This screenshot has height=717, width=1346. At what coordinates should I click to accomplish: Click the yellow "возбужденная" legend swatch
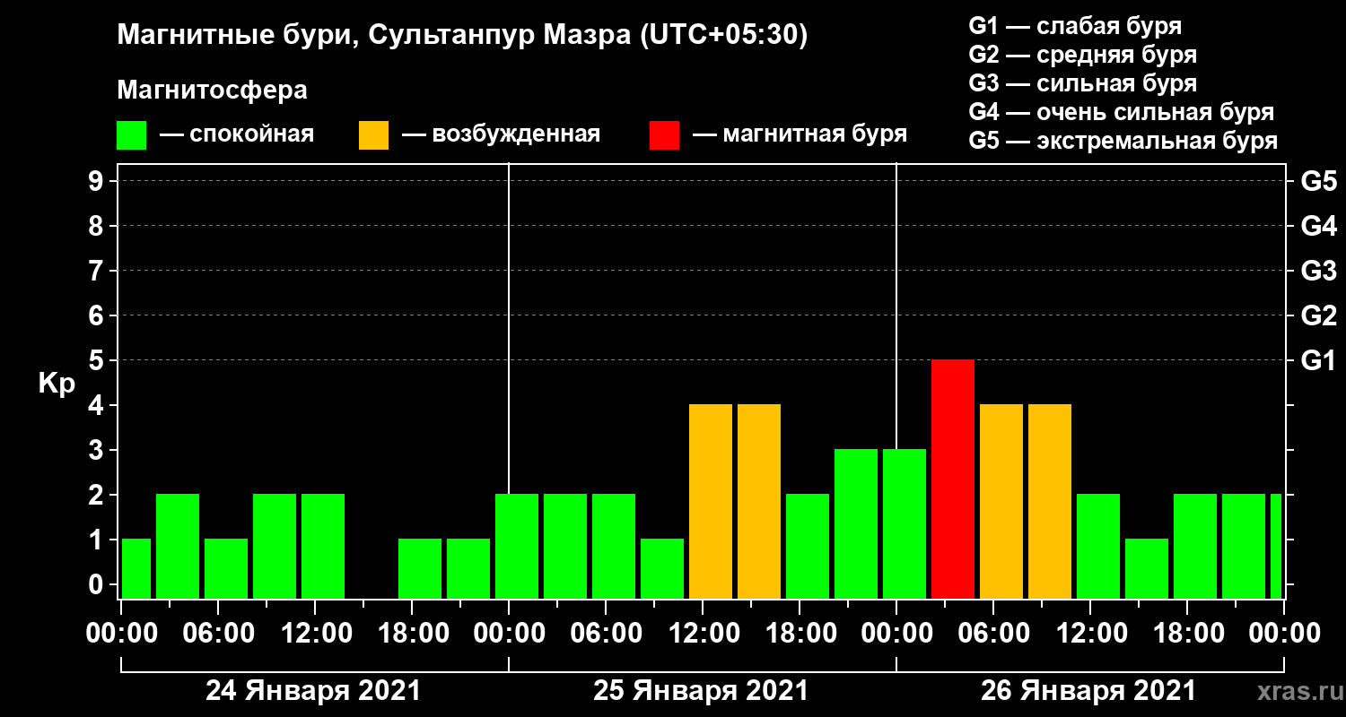[x=373, y=135]
